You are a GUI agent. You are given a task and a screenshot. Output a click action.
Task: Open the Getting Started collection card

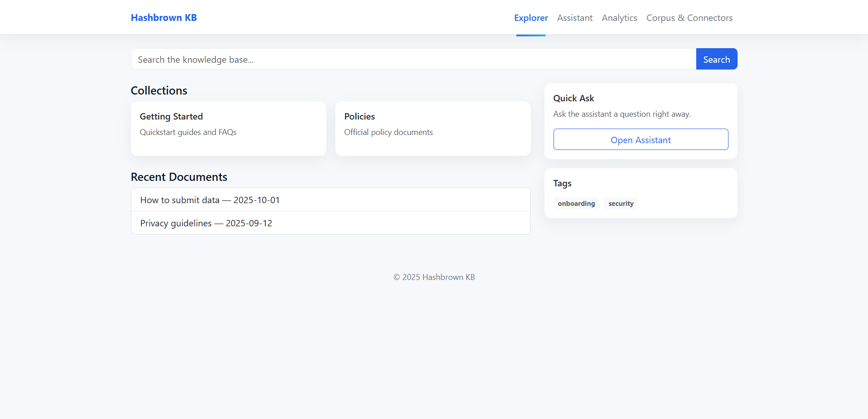pyautogui.click(x=228, y=128)
